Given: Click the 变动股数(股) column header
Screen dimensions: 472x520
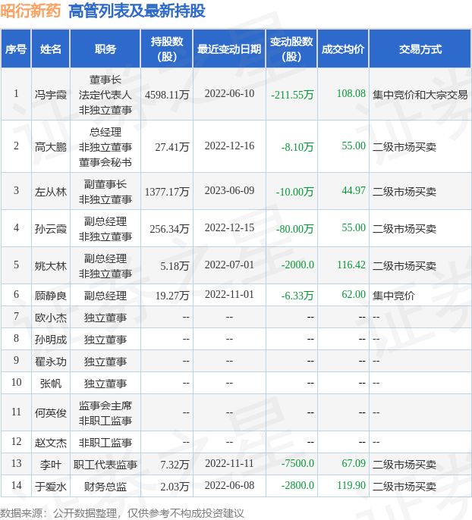Looking at the screenshot, I should (x=291, y=49).
